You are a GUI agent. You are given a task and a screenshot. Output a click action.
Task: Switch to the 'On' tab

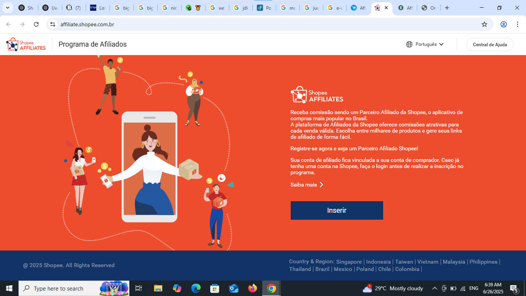429,8
